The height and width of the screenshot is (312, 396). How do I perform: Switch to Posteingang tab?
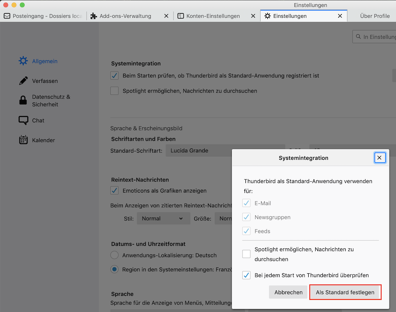tap(43, 16)
